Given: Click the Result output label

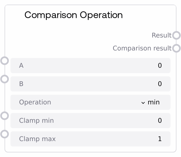Looking at the screenshot, I should pyautogui.click(x=161, y=35).
